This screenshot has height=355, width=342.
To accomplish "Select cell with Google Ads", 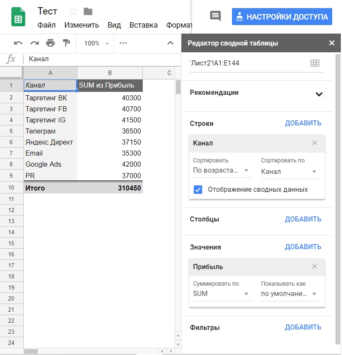I will coord(50,164).
